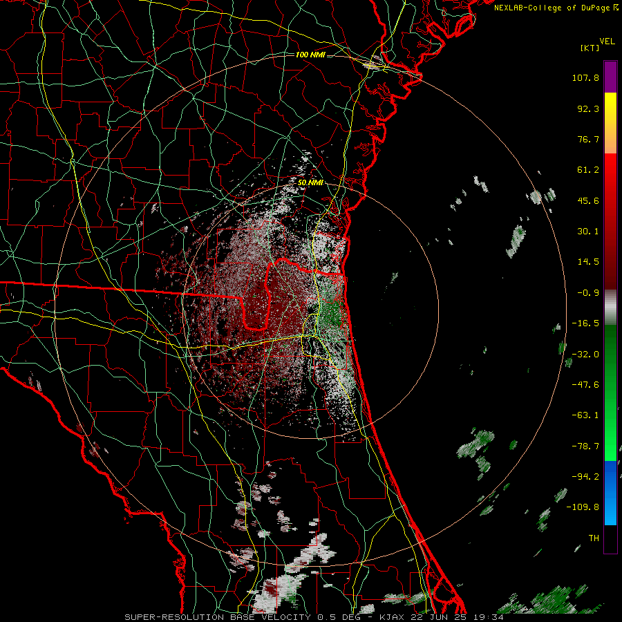Viewport: 622px width, 622px height.
Task: Click the -47.6 legend value
Action: click(x=585, y=385)
